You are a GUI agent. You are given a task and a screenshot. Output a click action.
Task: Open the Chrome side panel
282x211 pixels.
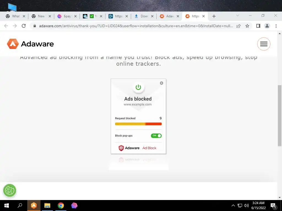pos(258,26)
